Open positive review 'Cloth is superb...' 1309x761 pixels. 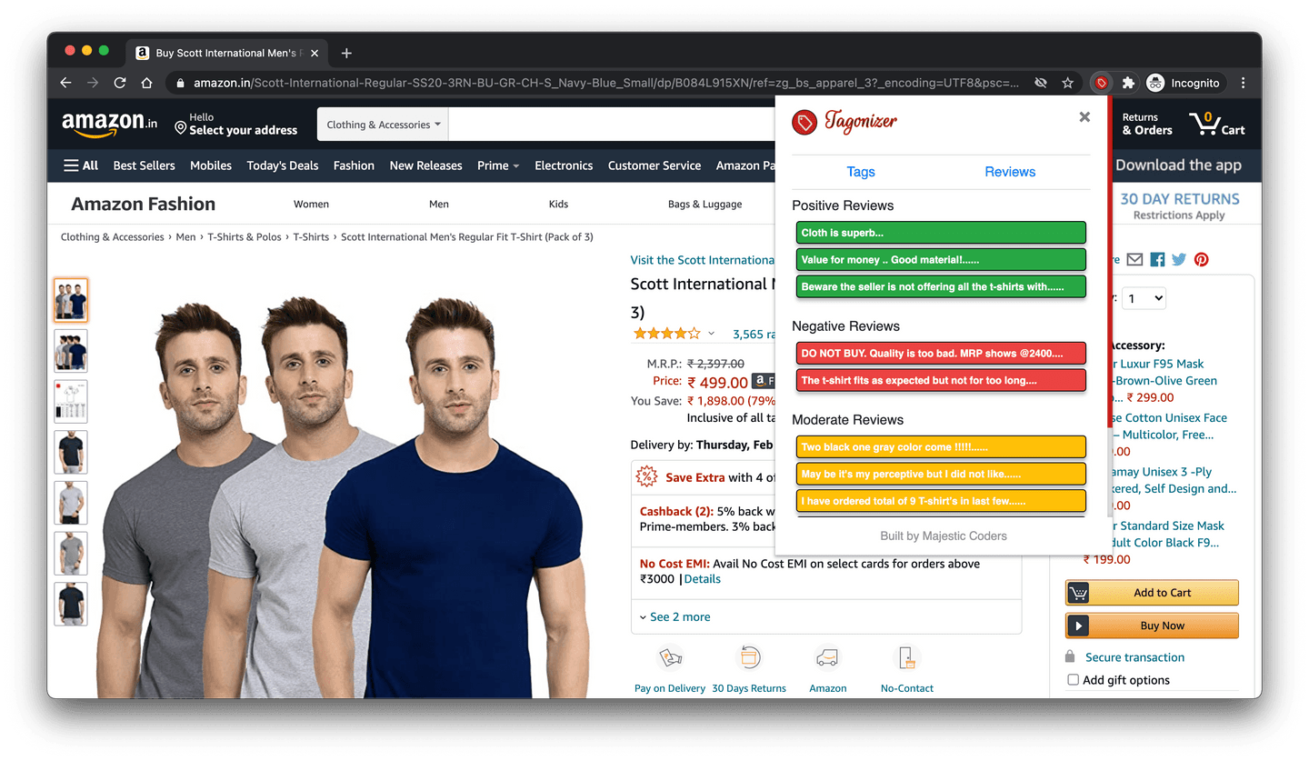[941, 233]
